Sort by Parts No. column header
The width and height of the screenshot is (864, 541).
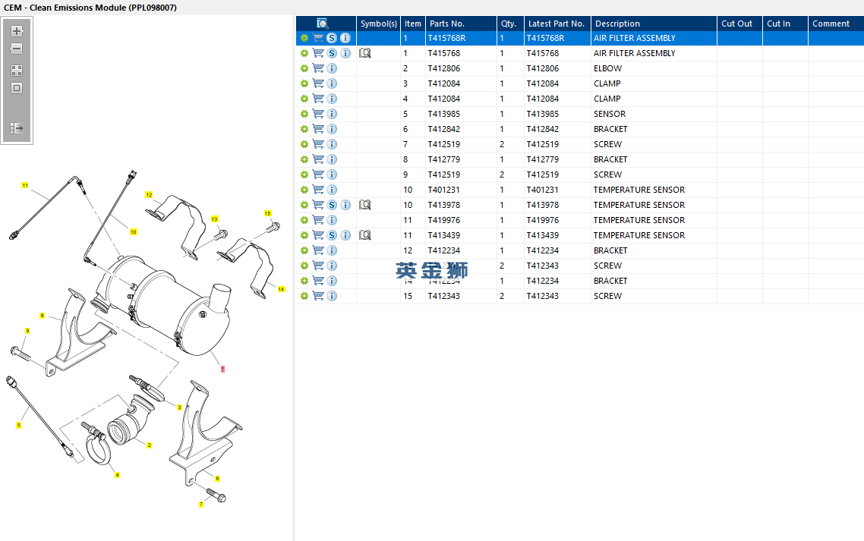[461, 23]
